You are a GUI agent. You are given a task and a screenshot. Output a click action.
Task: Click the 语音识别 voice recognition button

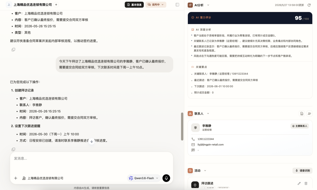click(302, 171)
